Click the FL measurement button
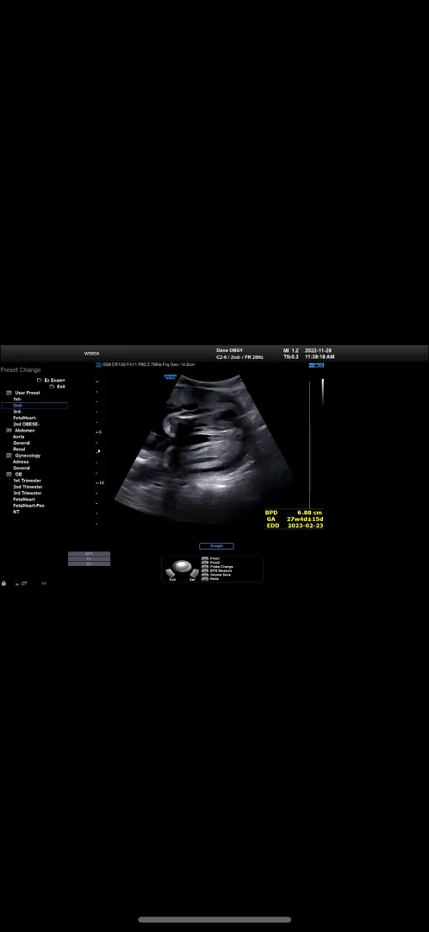This screenshot has height=932, width=429. click(x=89, y=558)
